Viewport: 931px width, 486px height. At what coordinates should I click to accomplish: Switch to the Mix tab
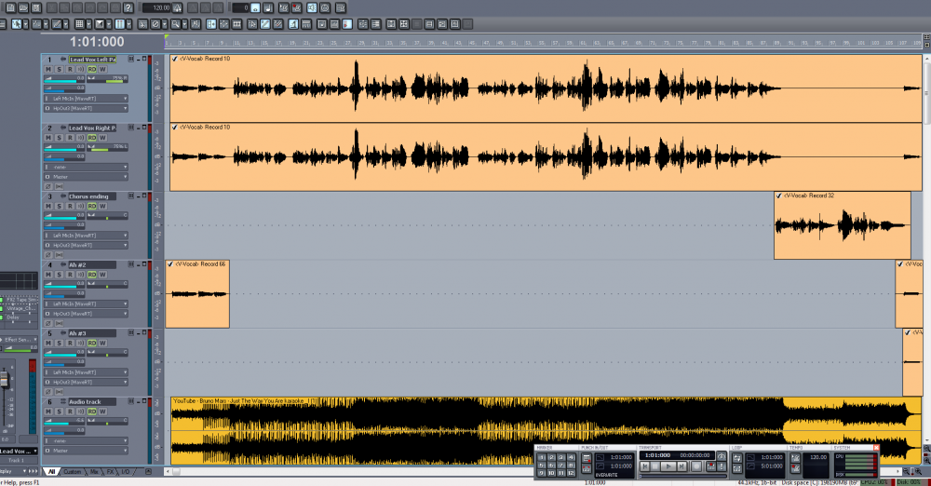point(94,472)
